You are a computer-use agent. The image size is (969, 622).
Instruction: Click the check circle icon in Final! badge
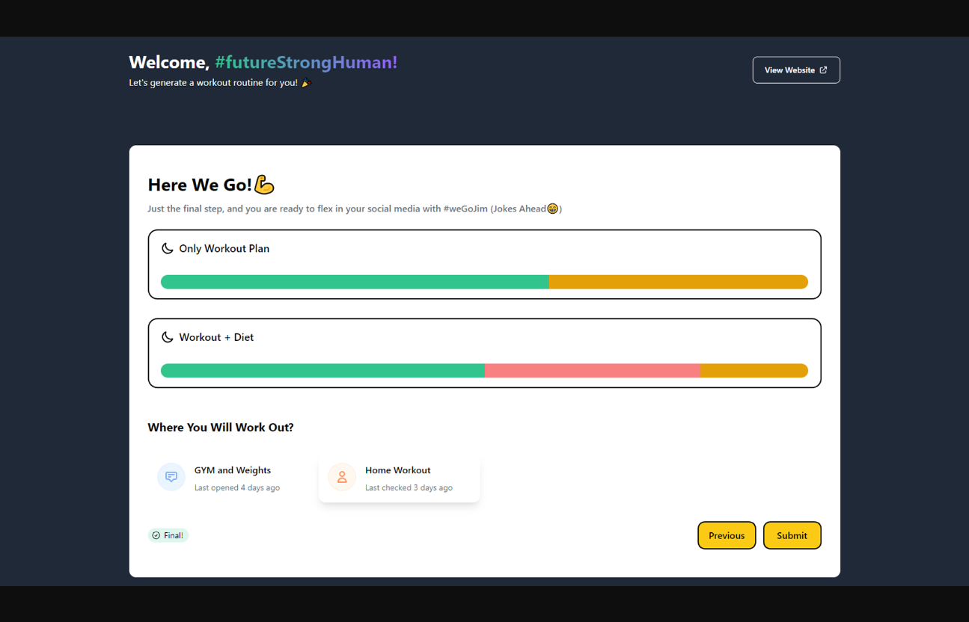tap(156, 535)
